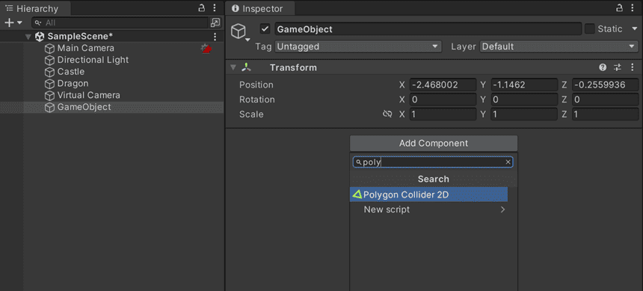643x291 pixels.
Task: Choose Polygon Collider 2D from results
Action: pos(428,194)
